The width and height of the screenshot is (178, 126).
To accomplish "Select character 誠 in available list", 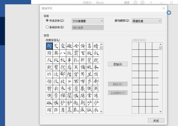I will coord(89,110).
